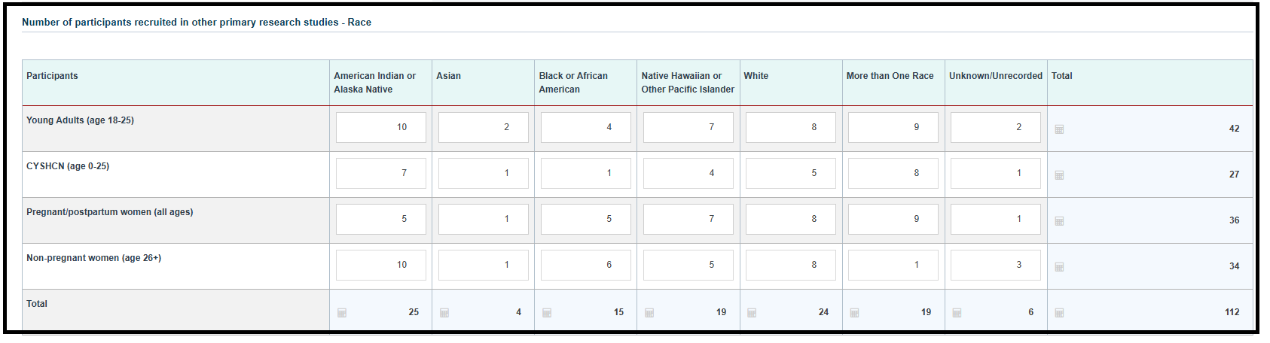1270x343 pixels.
Task: Click calculator icon under White column total
Action: [x=752, y=313]
